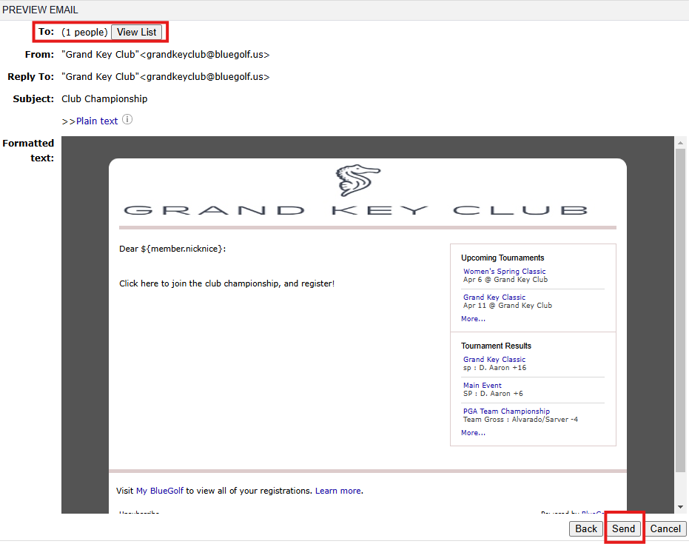689x544 pixels.
Task: Click the sp : D. Aaron +16 result
Action: click(495, 367)
